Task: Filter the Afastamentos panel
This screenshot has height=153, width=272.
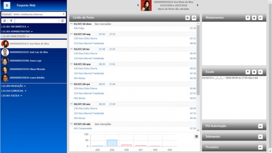Action: tap(248, 18)
